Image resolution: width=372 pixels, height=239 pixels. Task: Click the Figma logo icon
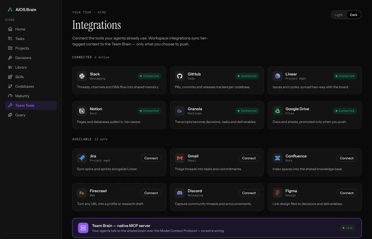pos(278,193)
